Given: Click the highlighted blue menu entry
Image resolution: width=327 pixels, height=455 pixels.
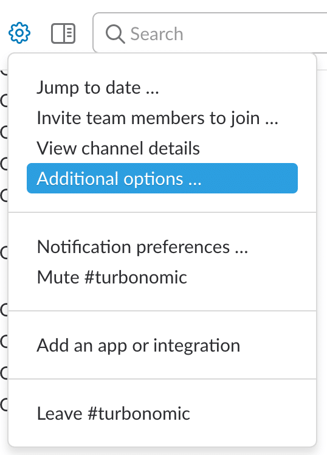Looking at the screenshot, I should 162,178.
